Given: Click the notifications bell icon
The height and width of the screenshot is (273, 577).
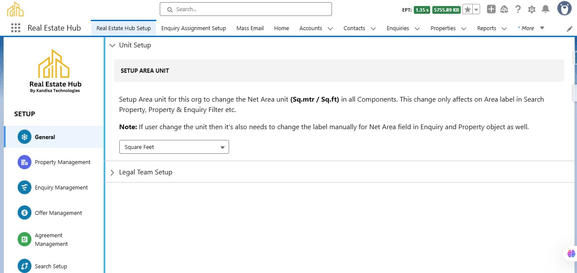Looking at the screenshot, I should click(x=546, y=9).
